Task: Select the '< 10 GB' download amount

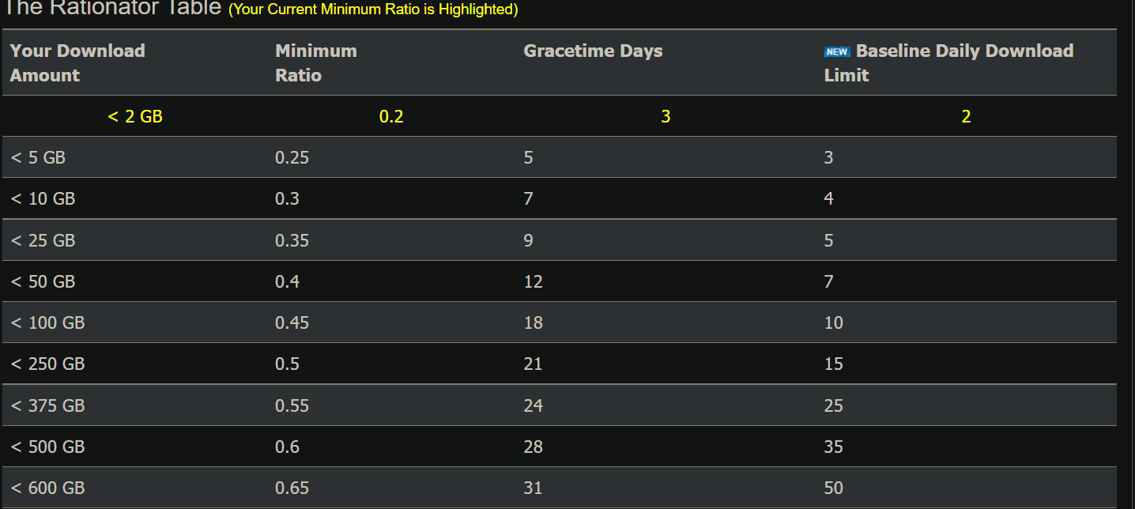Action: 43,199
